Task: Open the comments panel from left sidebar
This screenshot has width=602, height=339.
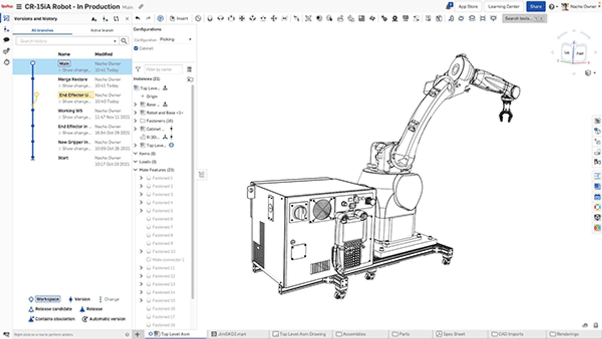Action: 6,40
